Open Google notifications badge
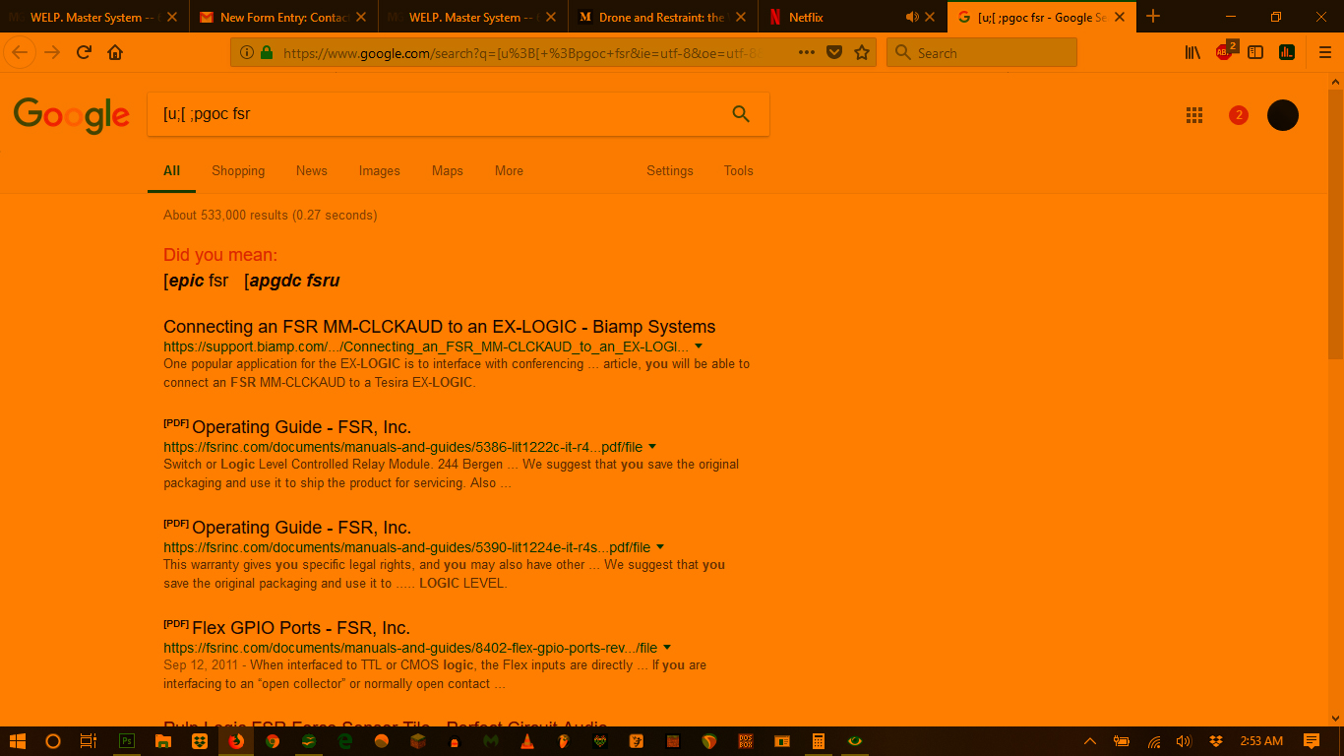The image size is (1344, 756). pos(1239,115)
